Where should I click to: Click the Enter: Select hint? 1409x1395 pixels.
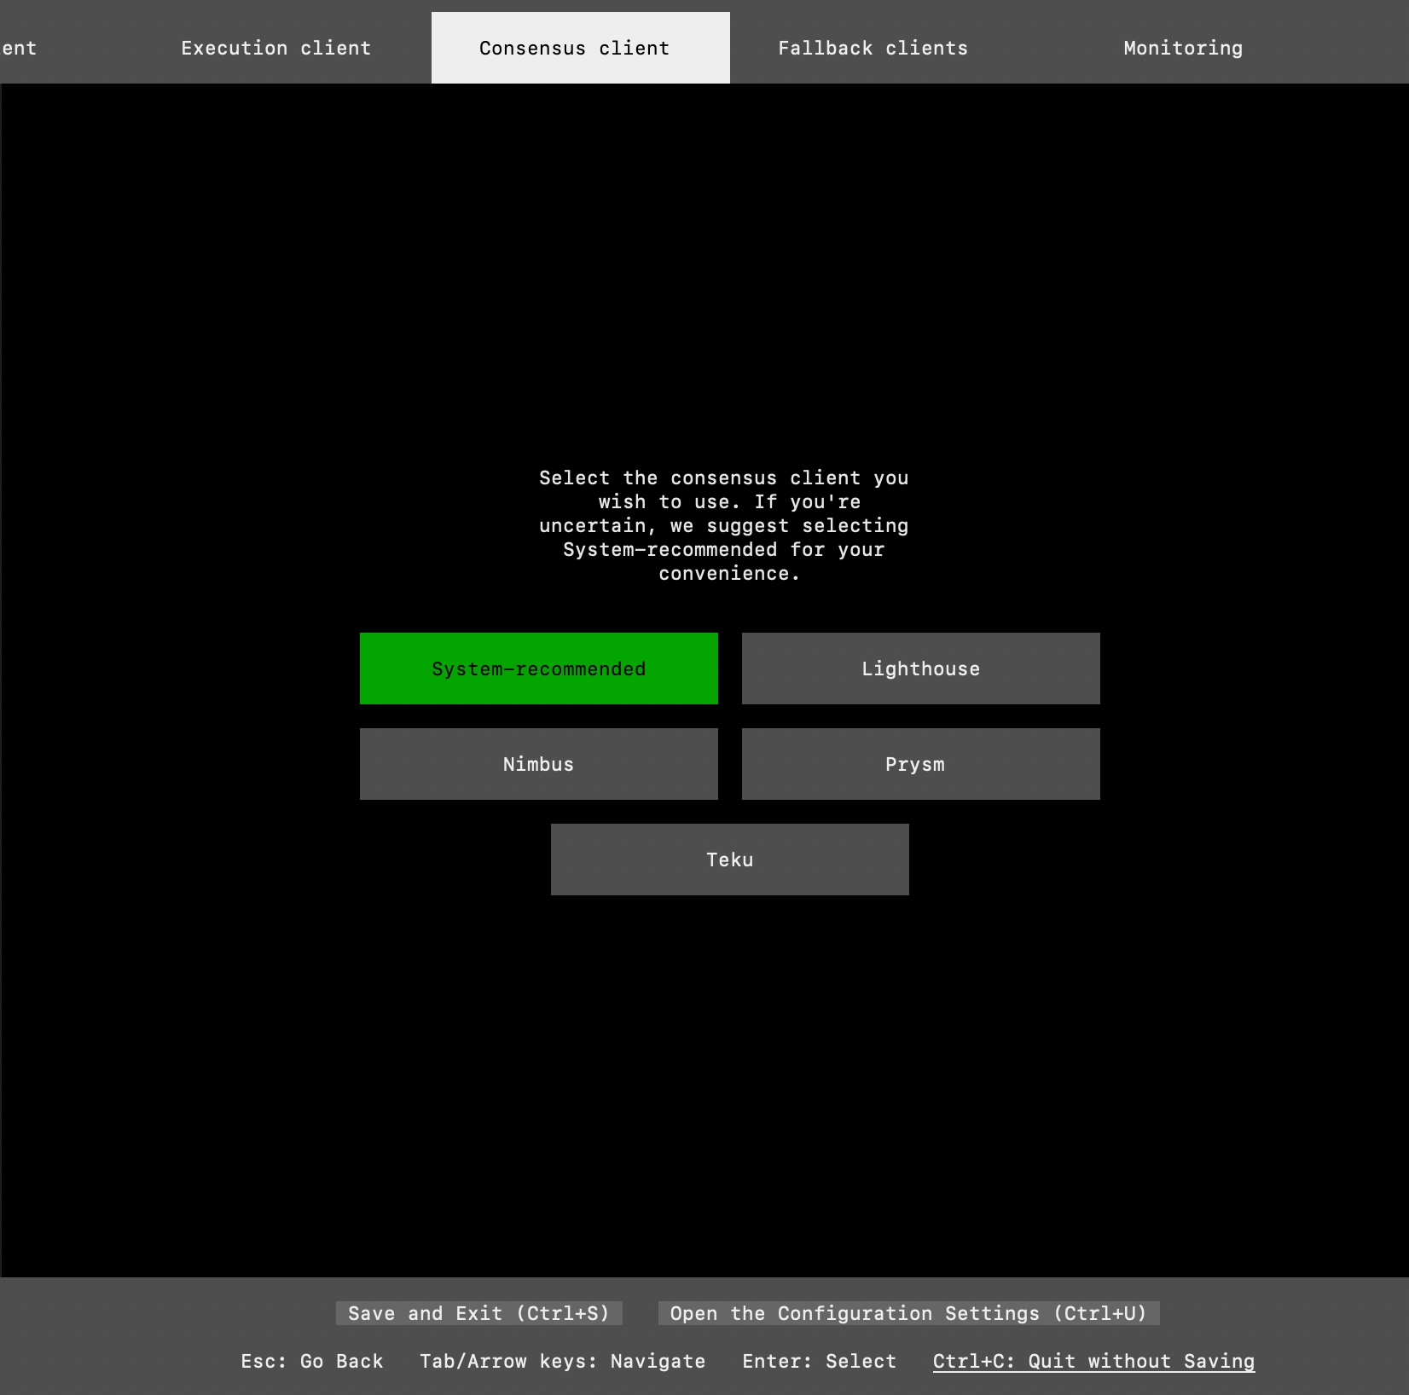pos(819,1361)
